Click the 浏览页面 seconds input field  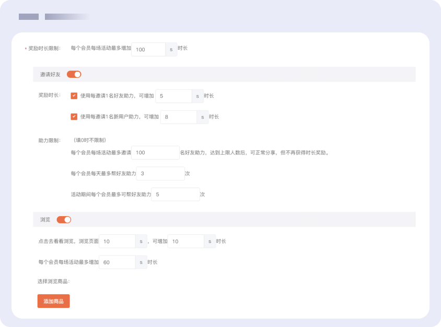(118, 241)
